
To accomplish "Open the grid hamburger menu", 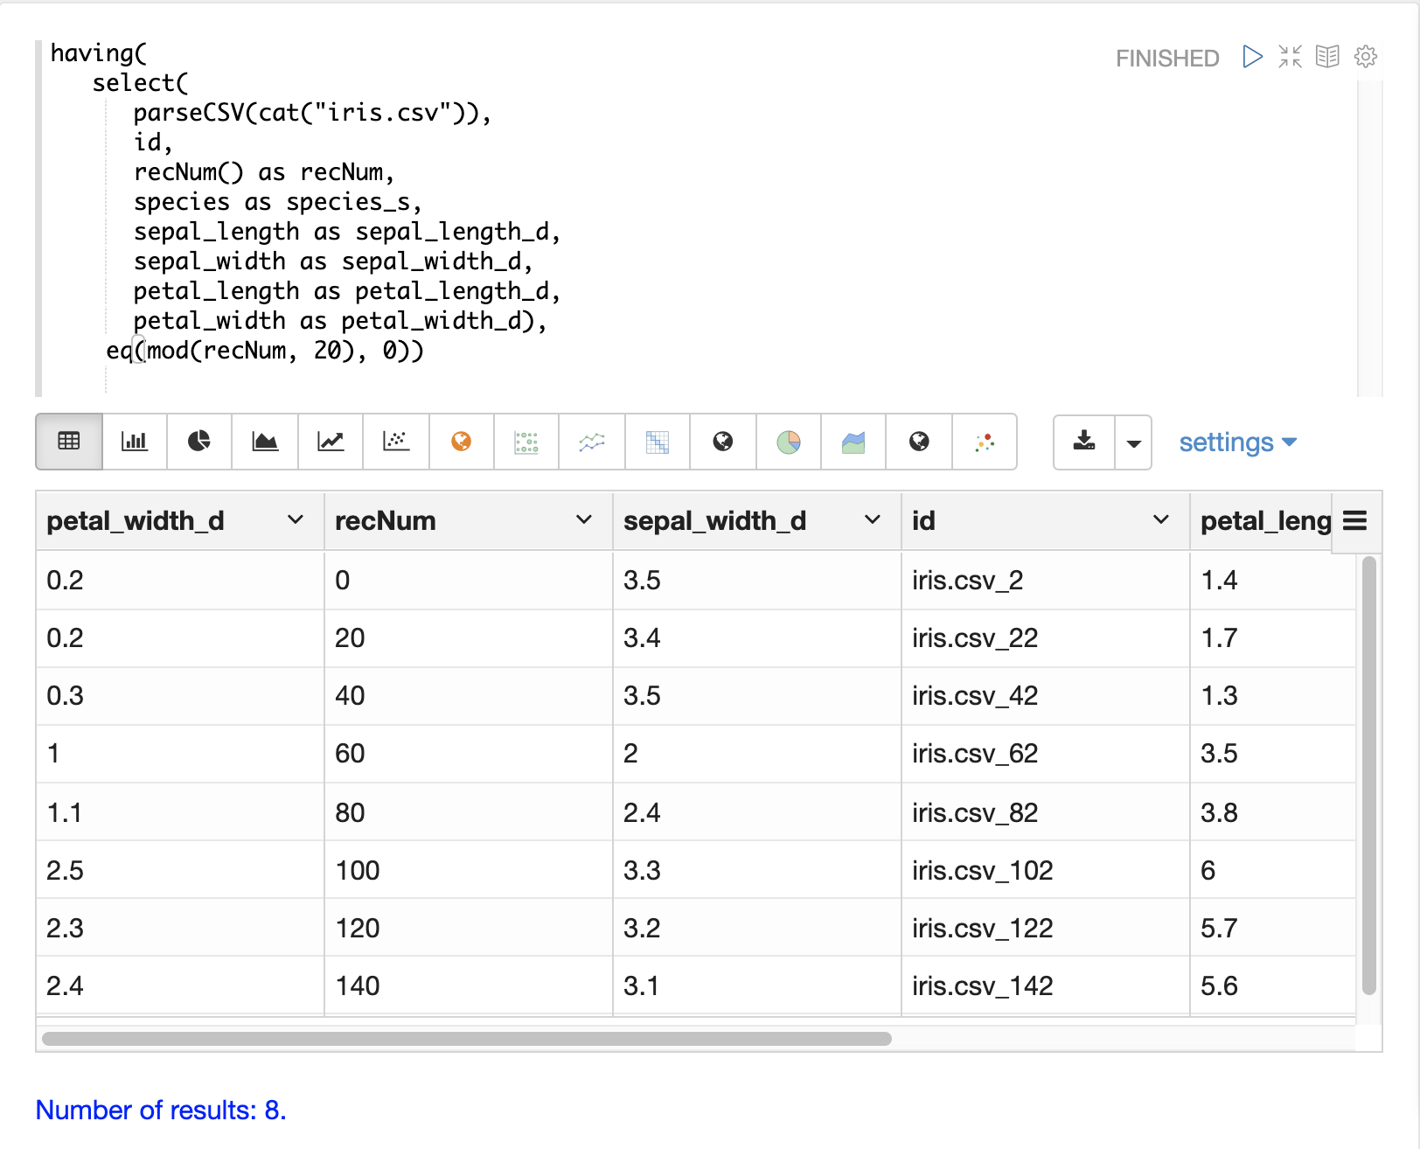I will click(x=1354, y=521).
